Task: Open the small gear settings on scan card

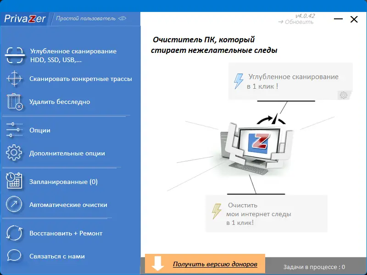Action: pos(343,95)
